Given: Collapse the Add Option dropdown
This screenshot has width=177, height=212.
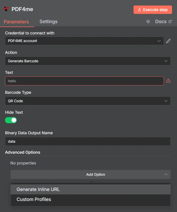Looking at the screenshot, I should pos(90,174).
